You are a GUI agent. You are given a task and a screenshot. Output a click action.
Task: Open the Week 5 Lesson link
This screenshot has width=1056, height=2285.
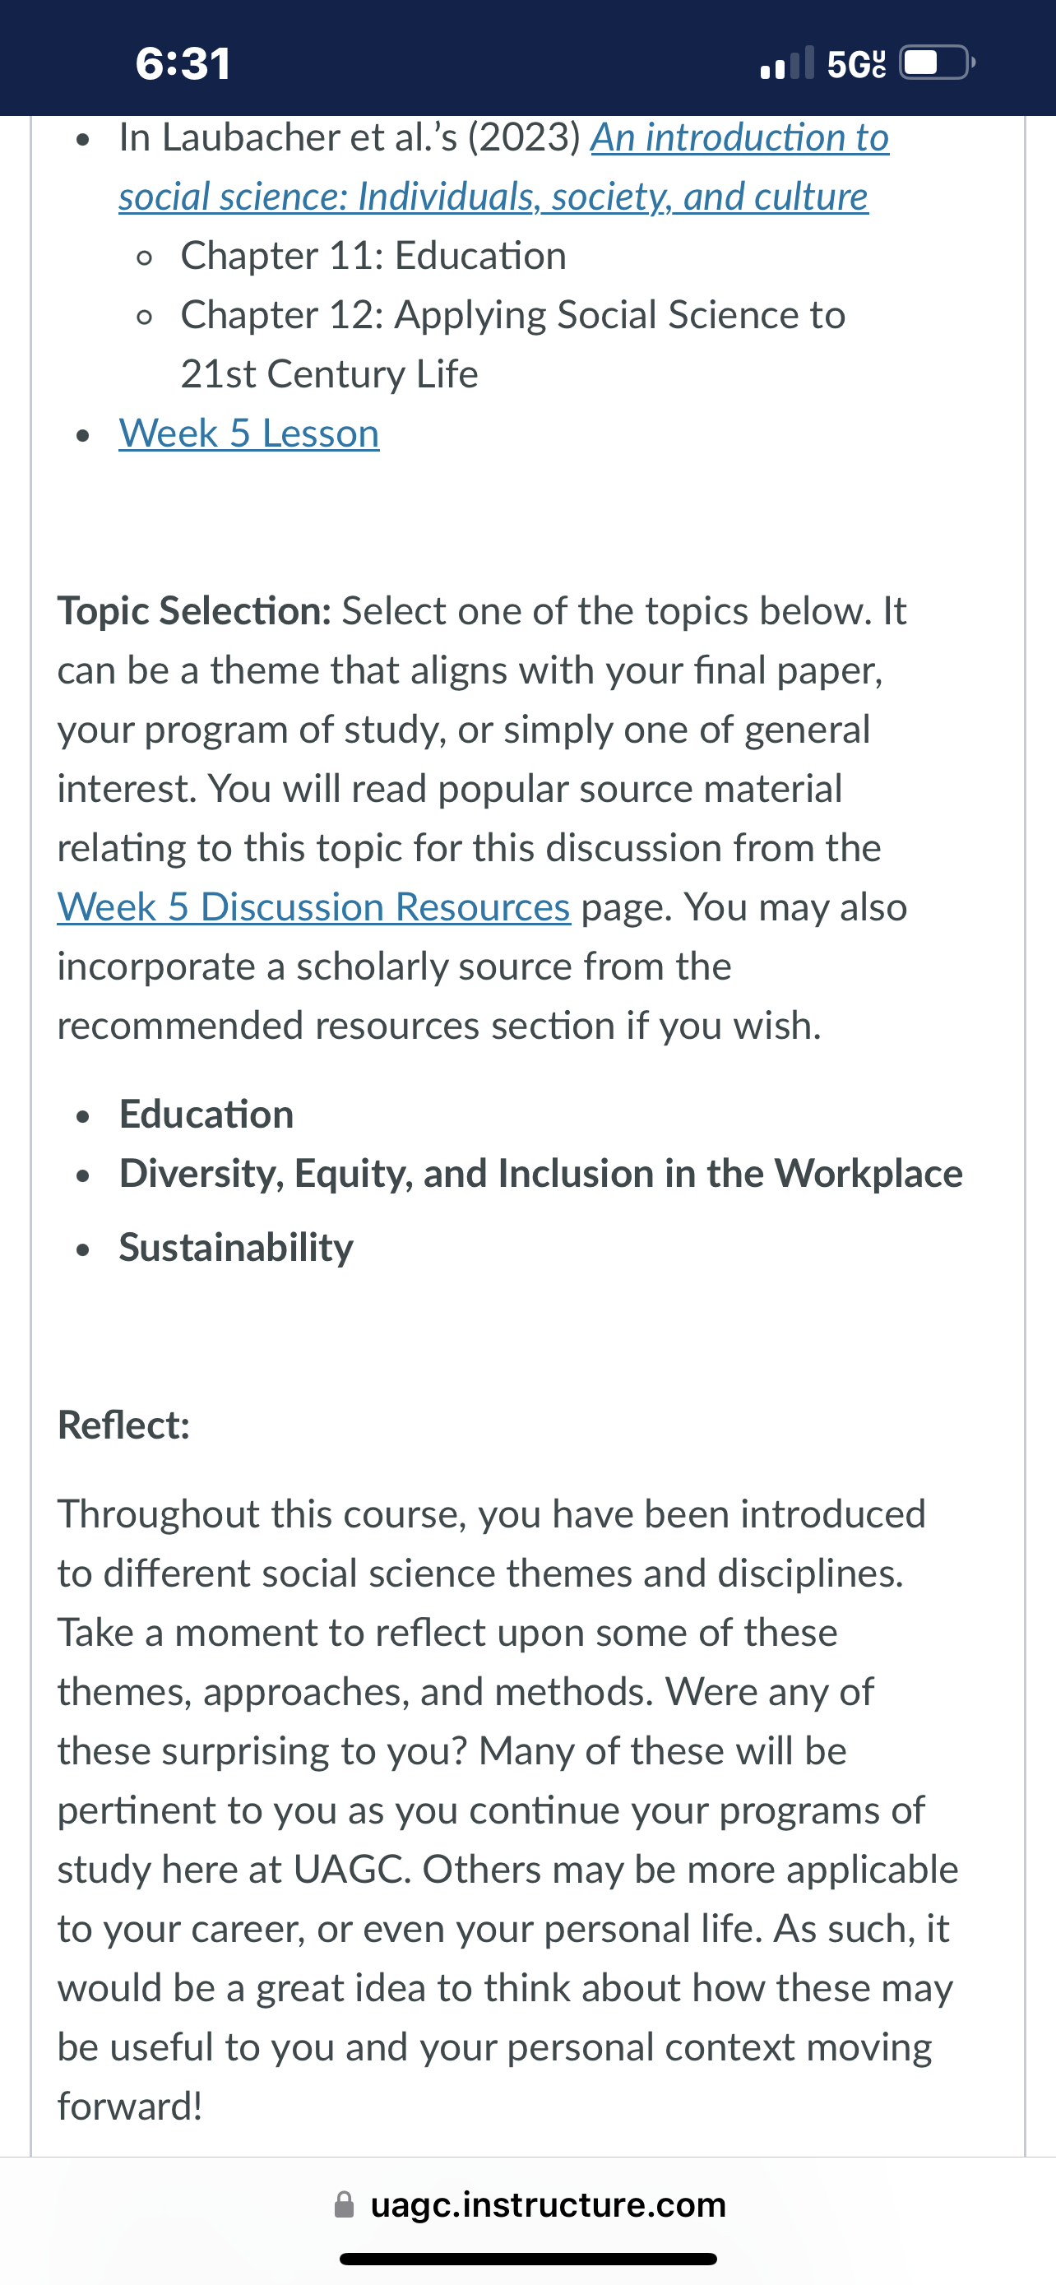[249, 433]
